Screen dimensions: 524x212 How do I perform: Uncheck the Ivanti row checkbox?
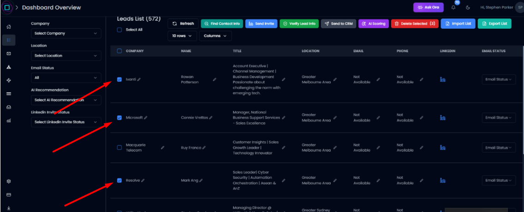click(x=119, y=79)
